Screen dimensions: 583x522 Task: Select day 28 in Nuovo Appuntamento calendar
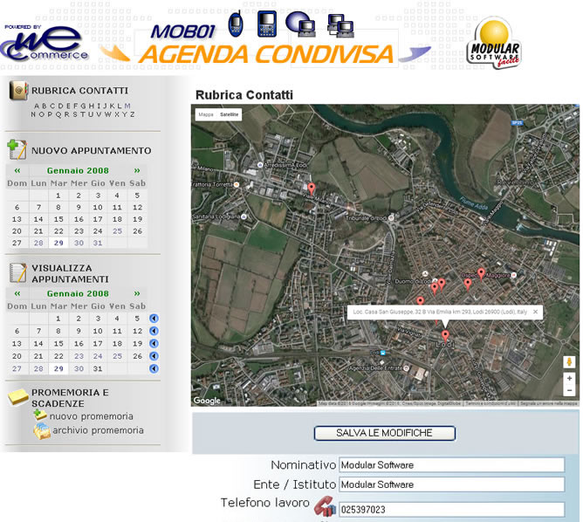tap(38, 243)
